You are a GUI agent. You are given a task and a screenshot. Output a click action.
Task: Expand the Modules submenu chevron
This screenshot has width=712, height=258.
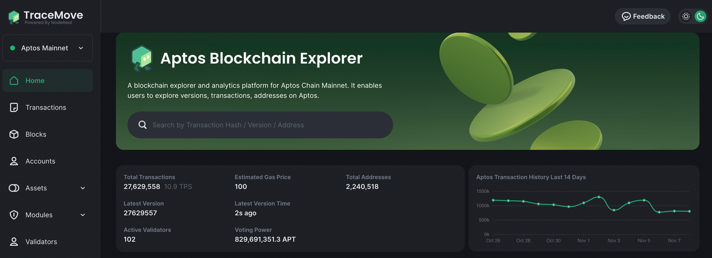(83, 215)
